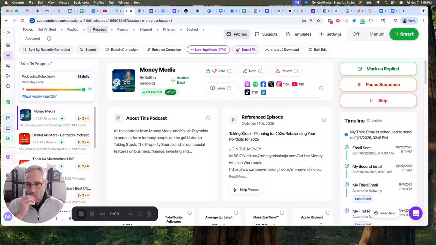Open Sort By: Recently Generated dropdown
The height and width of the screenshot is (245, 436).
[x=46, y=50]
